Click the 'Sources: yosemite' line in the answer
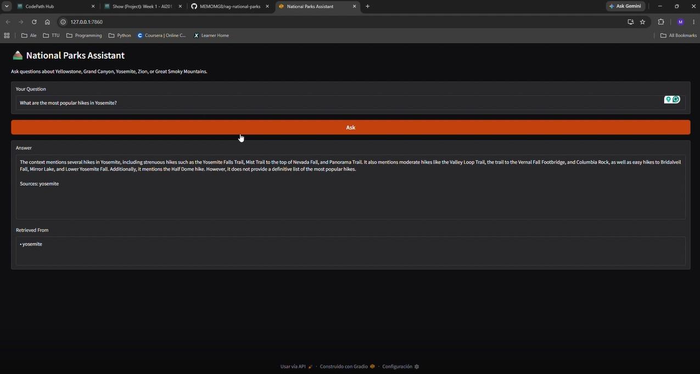 tap(40, 184)
